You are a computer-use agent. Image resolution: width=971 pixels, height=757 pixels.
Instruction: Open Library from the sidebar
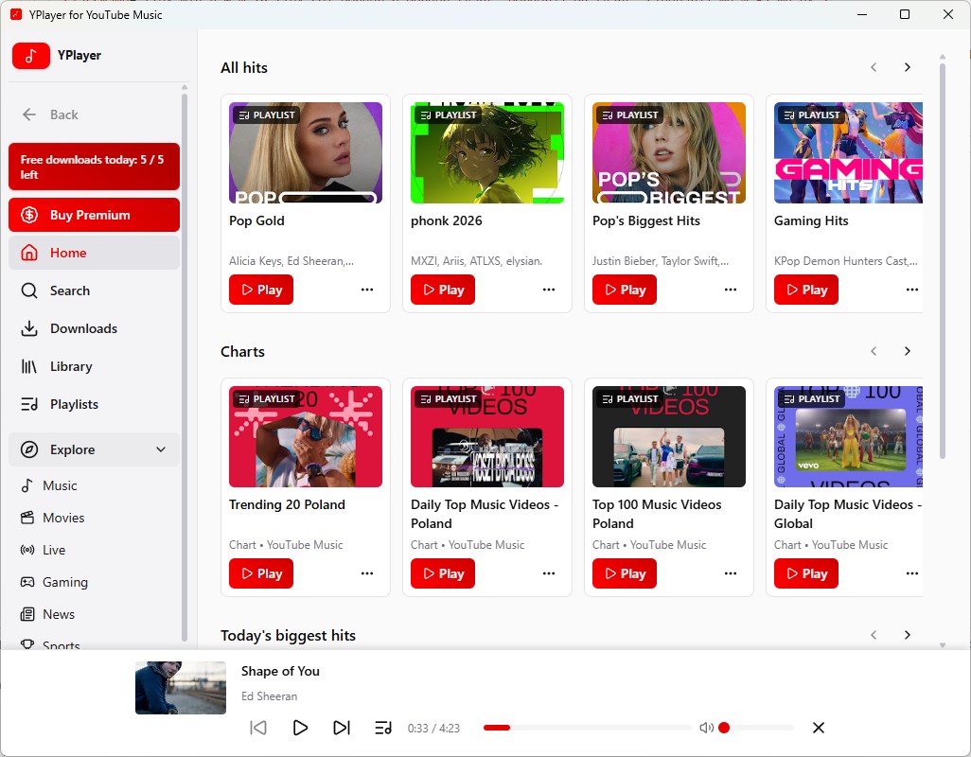click(94, 366)
